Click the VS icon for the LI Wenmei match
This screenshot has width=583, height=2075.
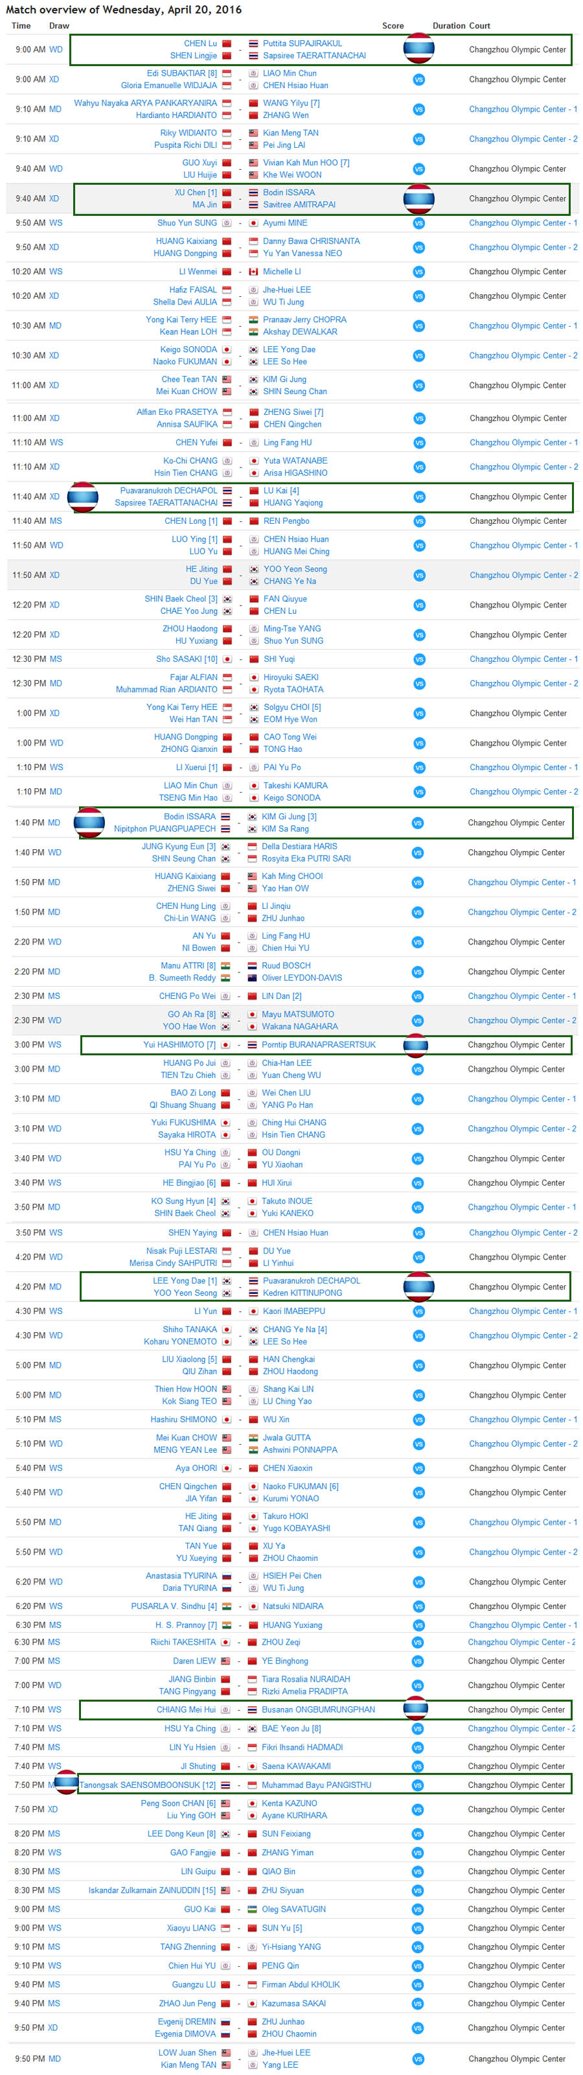(418, 272)
